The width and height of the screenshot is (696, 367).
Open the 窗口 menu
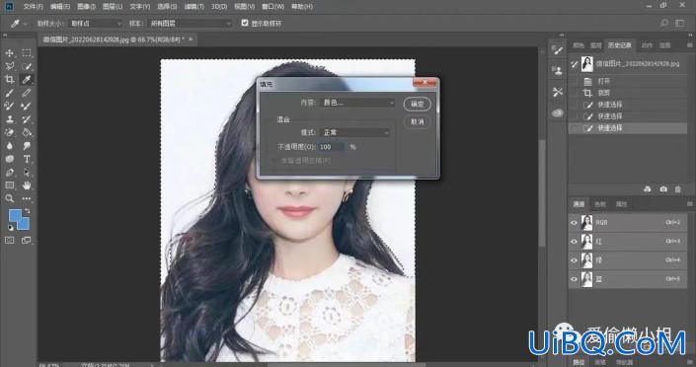tap(272, 6)
